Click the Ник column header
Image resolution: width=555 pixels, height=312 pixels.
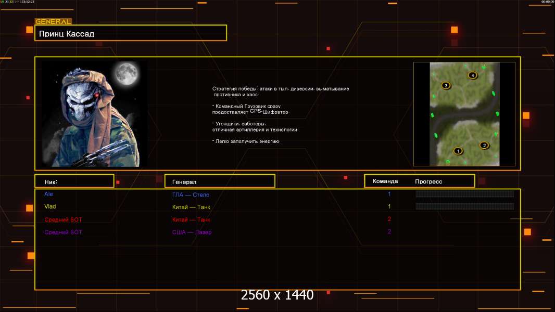[x=74, y=181]
